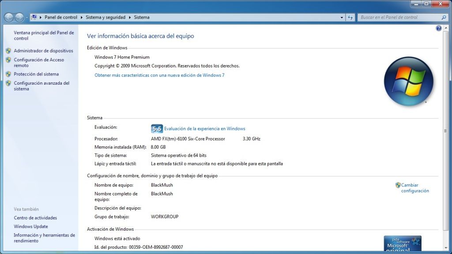Open Información y herramientas de rendimiento
The width and height of the screenshot is (452, 254).
[x=45, y=238]
